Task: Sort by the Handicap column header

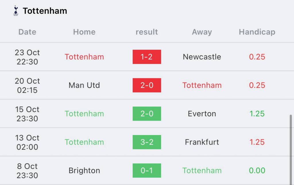Action: 257,32
